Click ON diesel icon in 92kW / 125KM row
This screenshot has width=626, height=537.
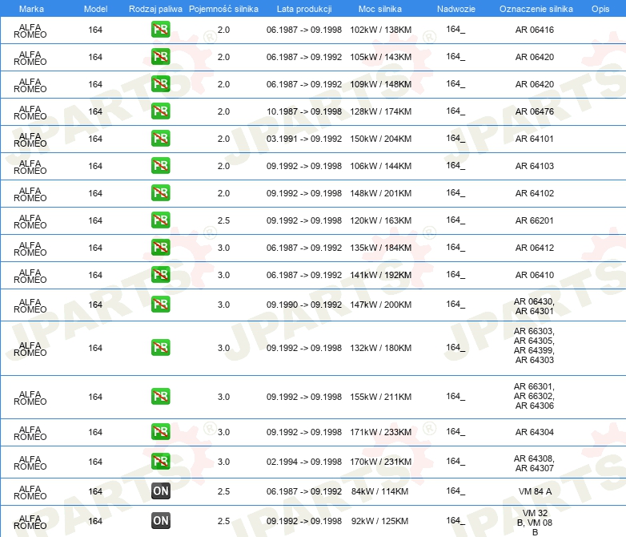pos(160,521)
